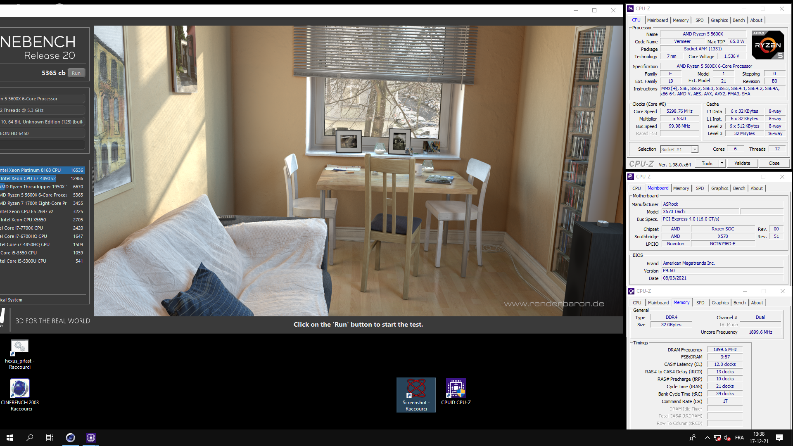The height and width of the screenshot is (446, 793).
Task: Open the Action Center notifications icon
Action: [x=779, y=438]
